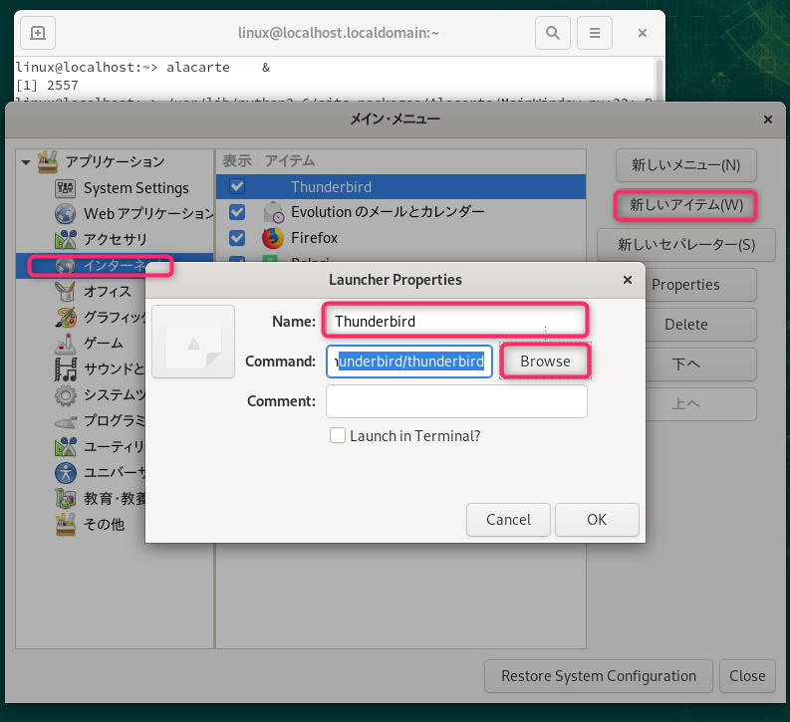
Task: Collapse the アプリケーション tree expander
Action: coord(26,162)
